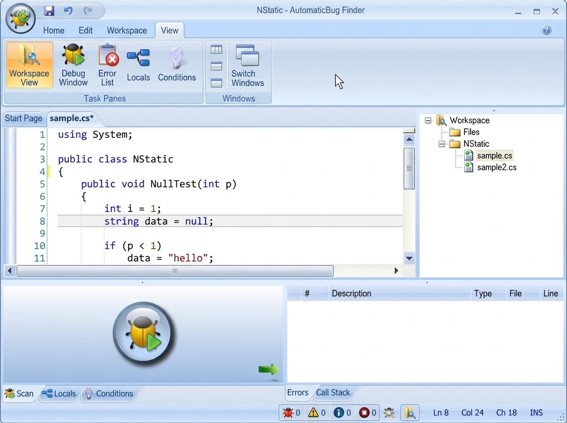The height and width of the screenshot is (423, 567).
Task: Undo the last action in title bar
Action: [69, 10]
